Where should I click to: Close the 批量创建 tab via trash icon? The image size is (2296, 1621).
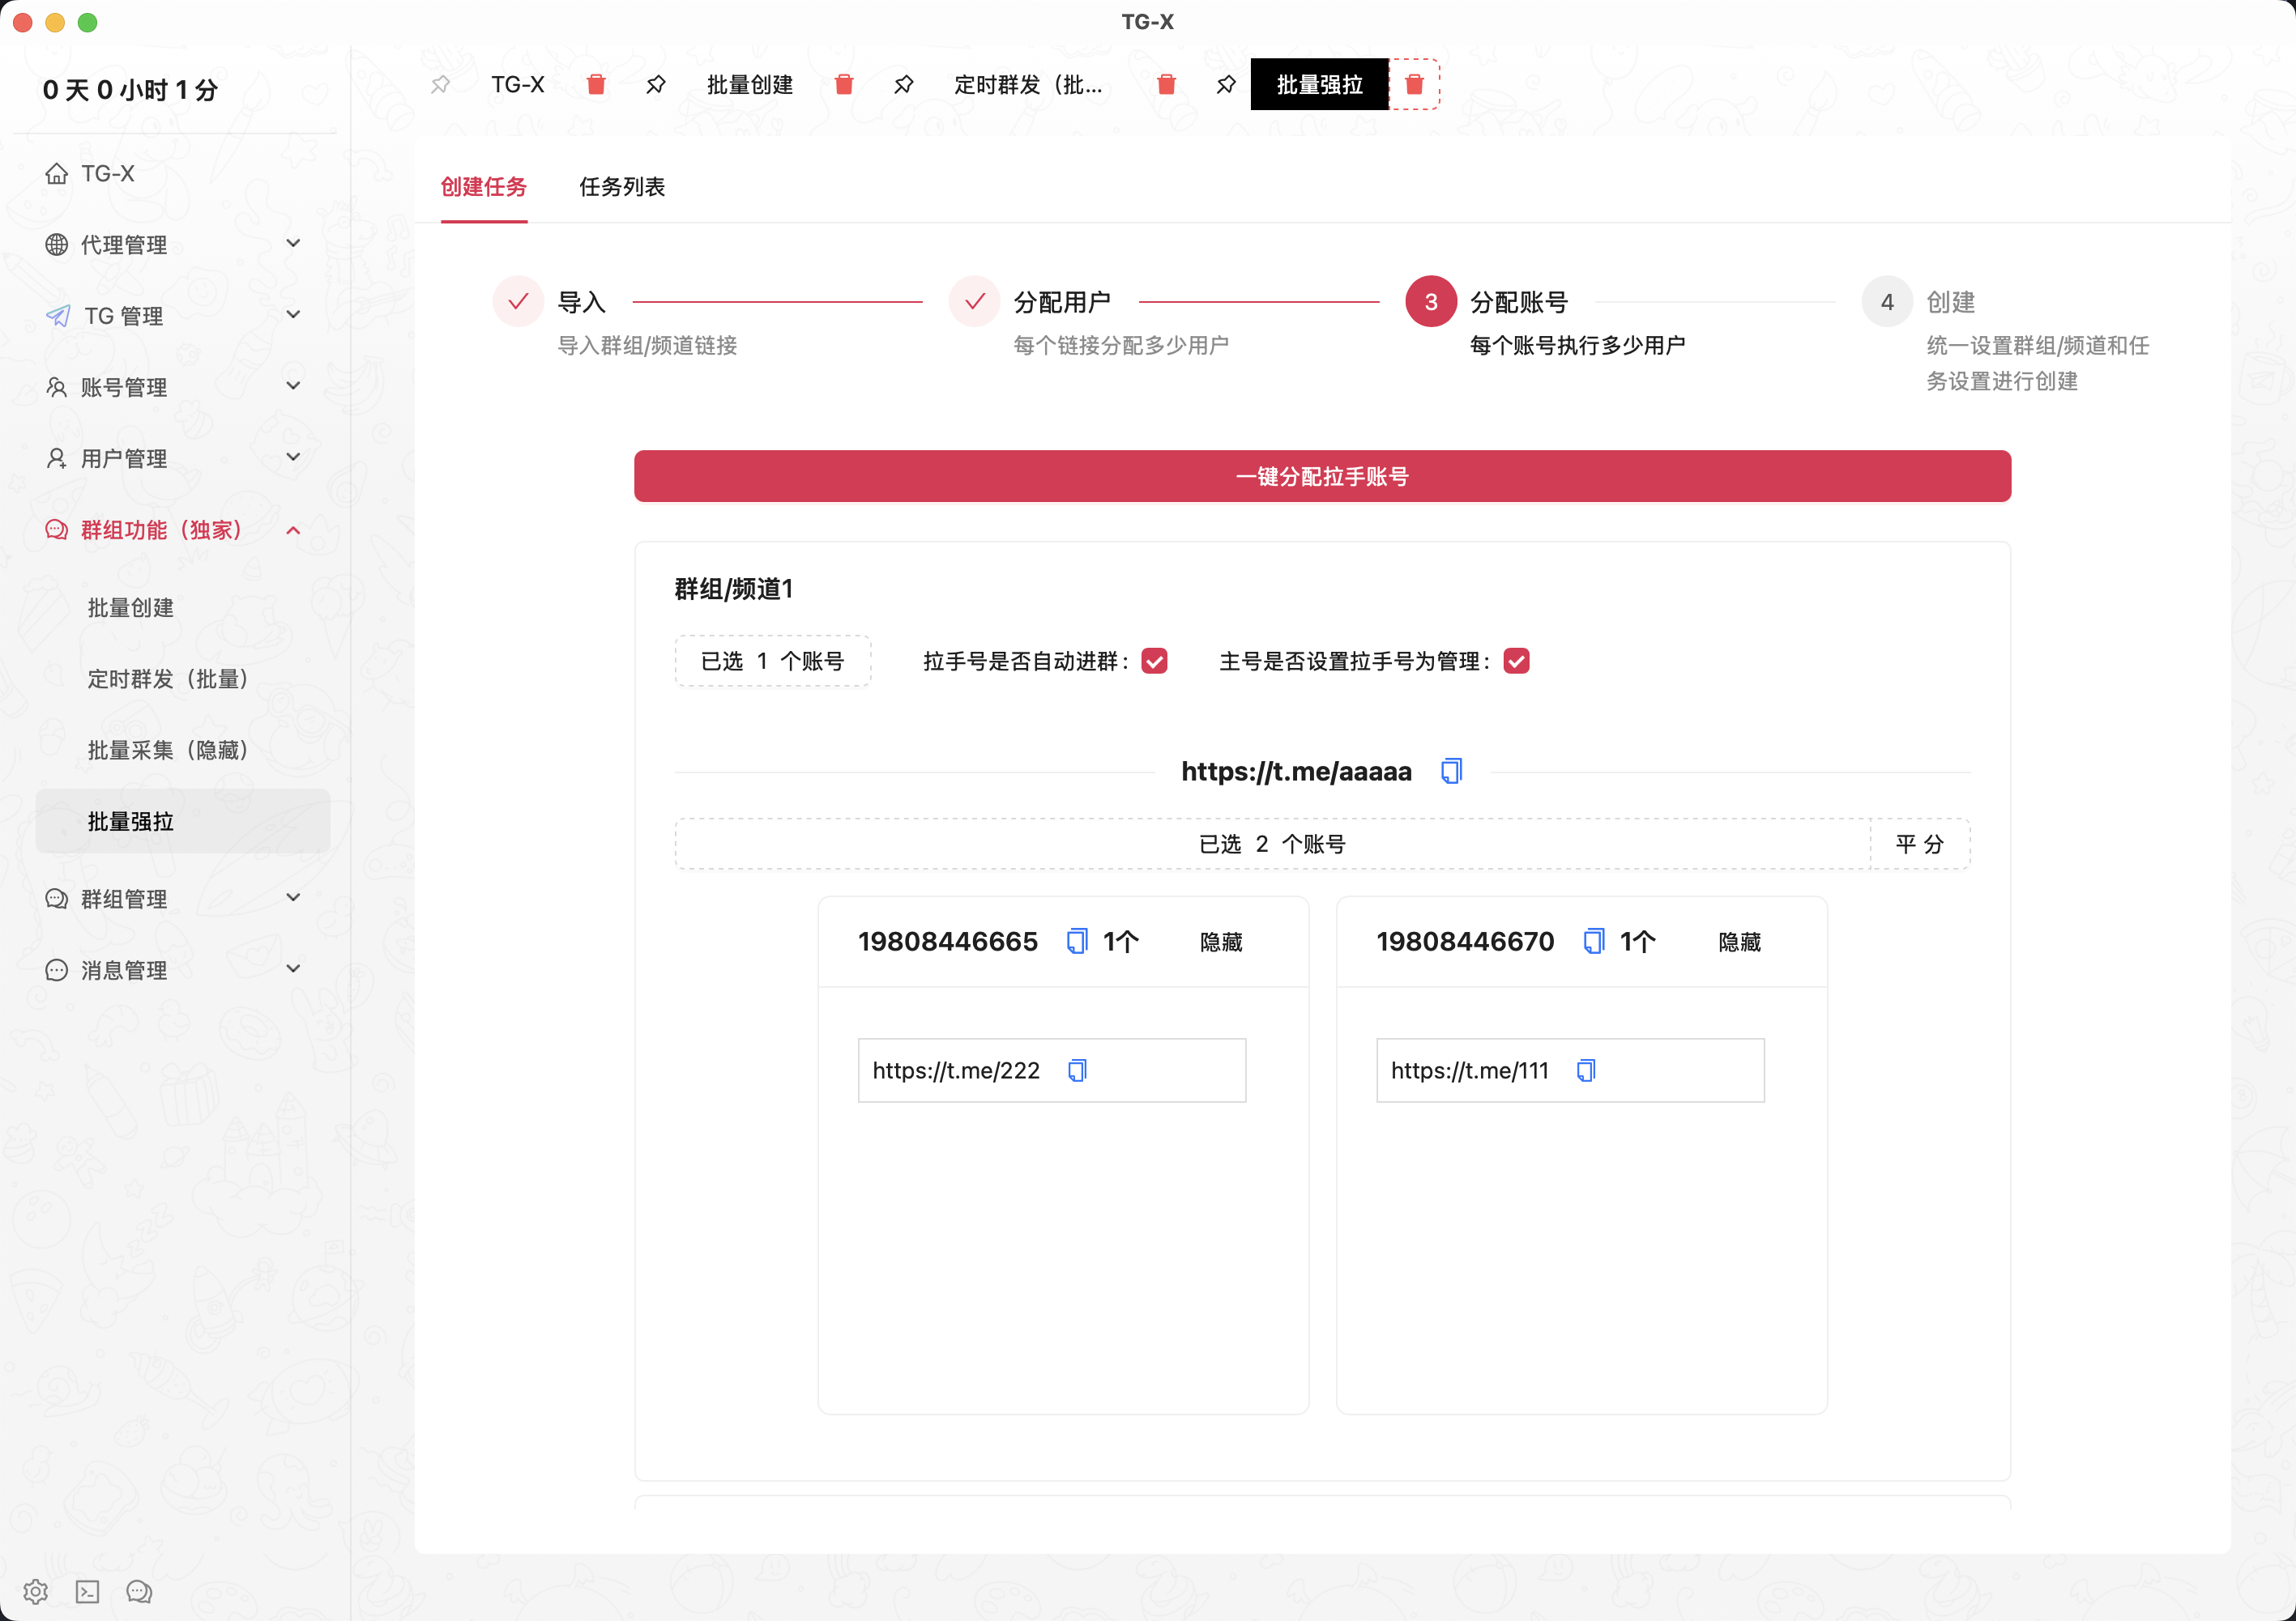844,85
